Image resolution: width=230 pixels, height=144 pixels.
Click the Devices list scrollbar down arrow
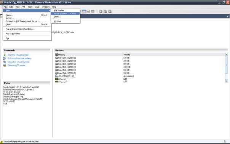(x=227, y=81)
